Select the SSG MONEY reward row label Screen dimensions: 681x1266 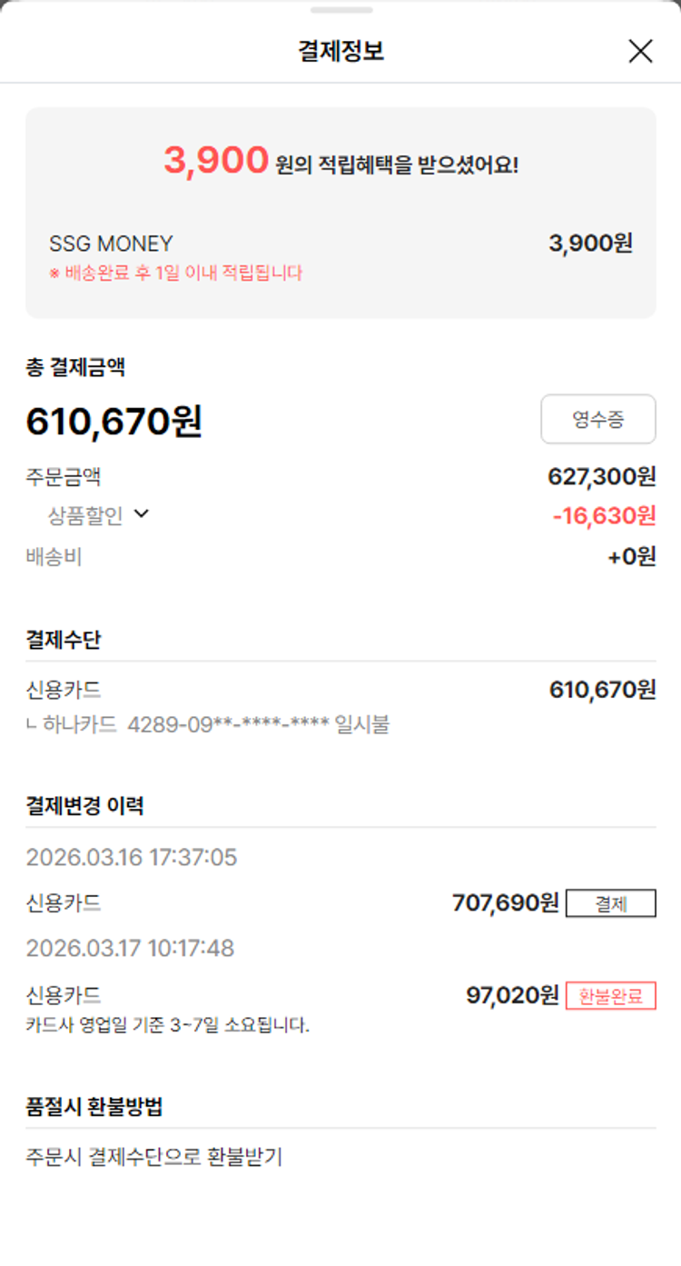111,244
